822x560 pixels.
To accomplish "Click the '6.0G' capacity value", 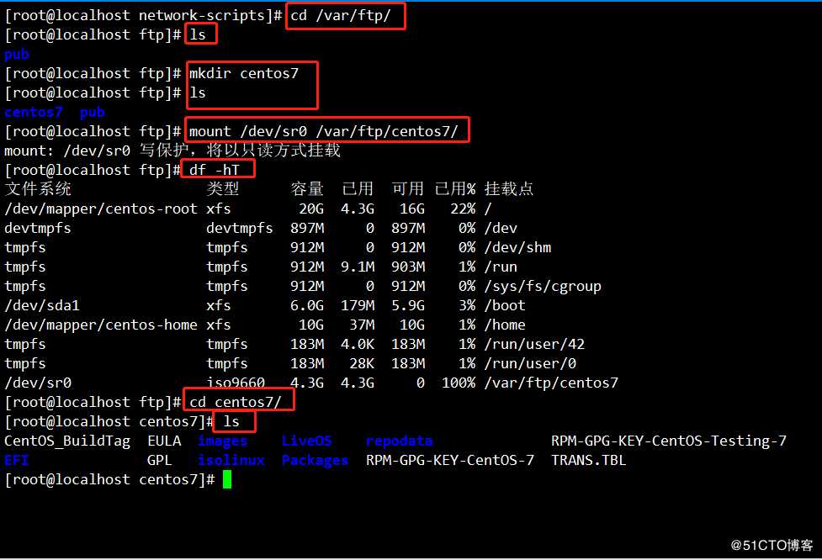I will [307, 305].
